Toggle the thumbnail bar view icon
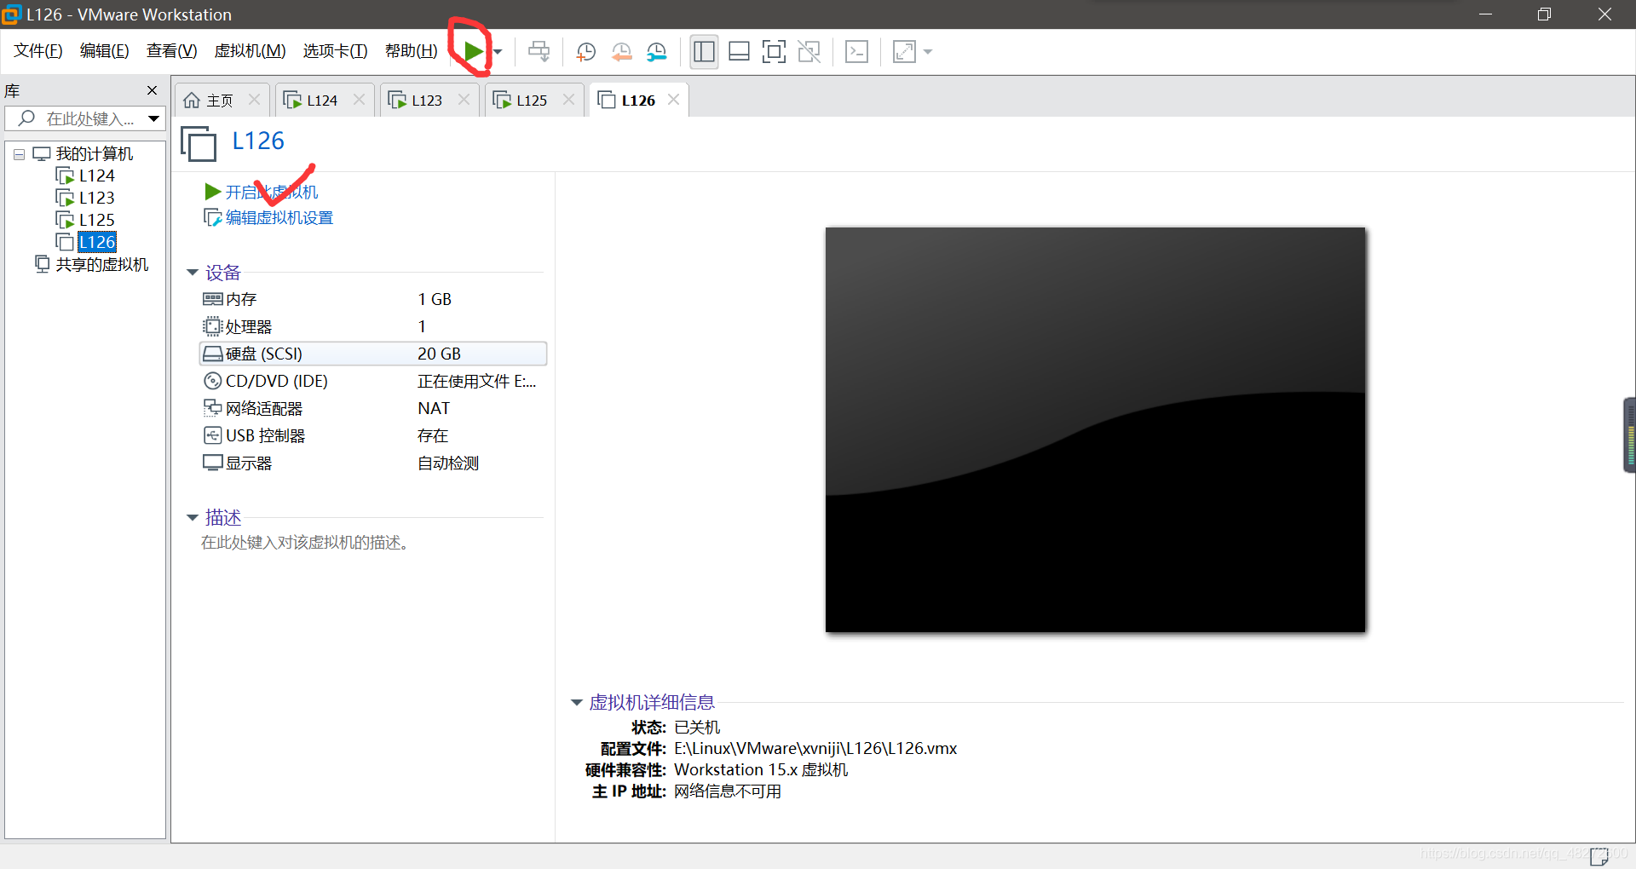This screenshot has width=1636, height=869. [739, 52]
